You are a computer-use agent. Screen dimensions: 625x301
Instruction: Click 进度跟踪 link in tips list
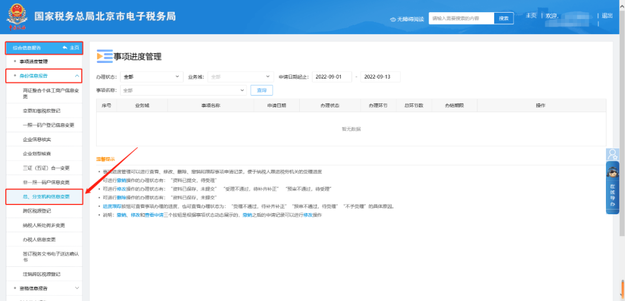click(x=111, y=207)
